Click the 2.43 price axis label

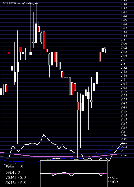[x=124, y=107]
